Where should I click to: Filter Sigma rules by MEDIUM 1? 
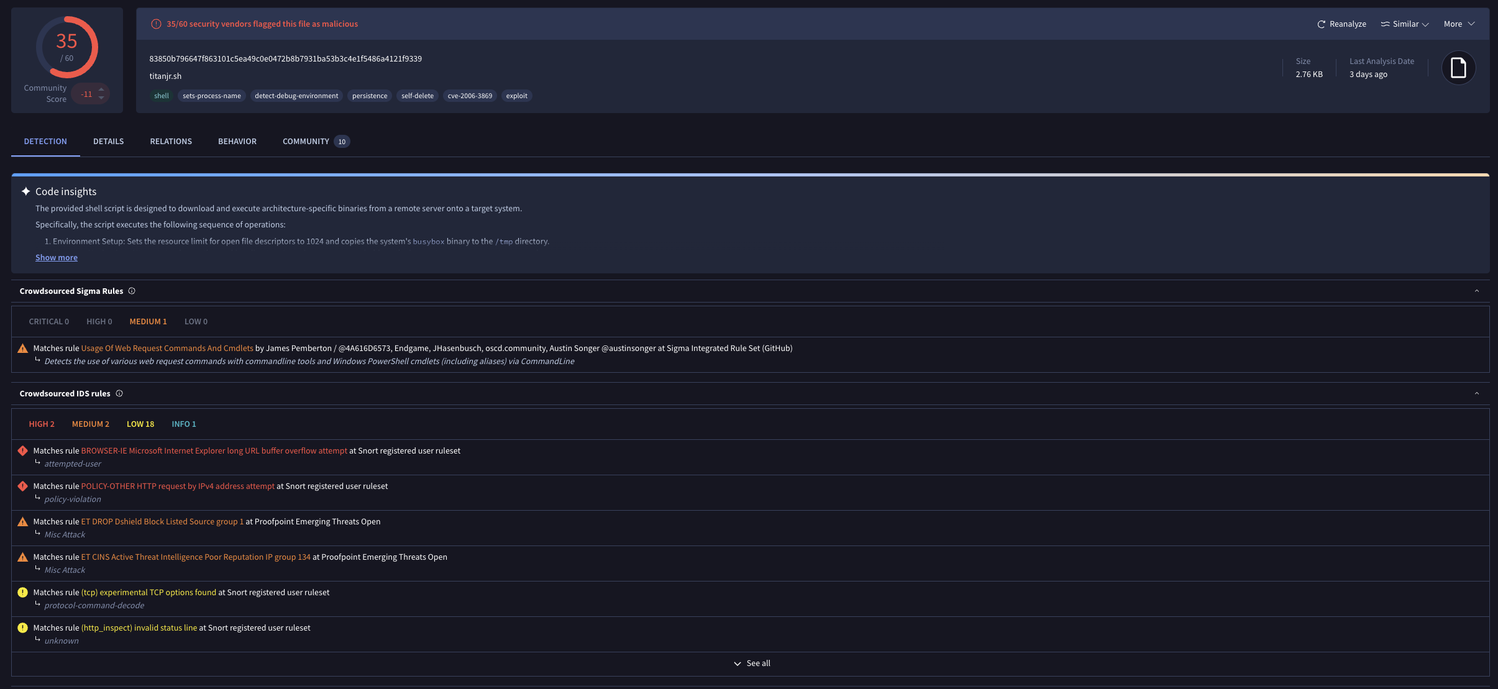click(148, 322)
